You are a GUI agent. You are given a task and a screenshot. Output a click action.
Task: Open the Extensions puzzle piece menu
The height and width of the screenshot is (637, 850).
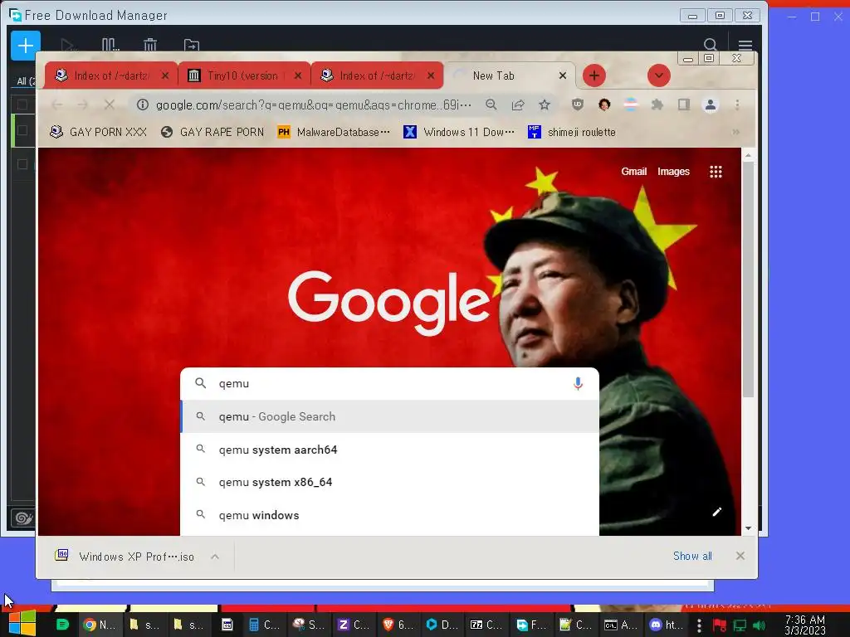[x=657, y=105]
